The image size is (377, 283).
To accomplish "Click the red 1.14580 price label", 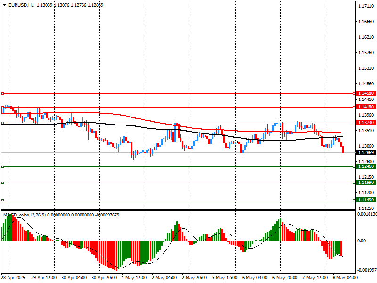I will tap(366, 94).
